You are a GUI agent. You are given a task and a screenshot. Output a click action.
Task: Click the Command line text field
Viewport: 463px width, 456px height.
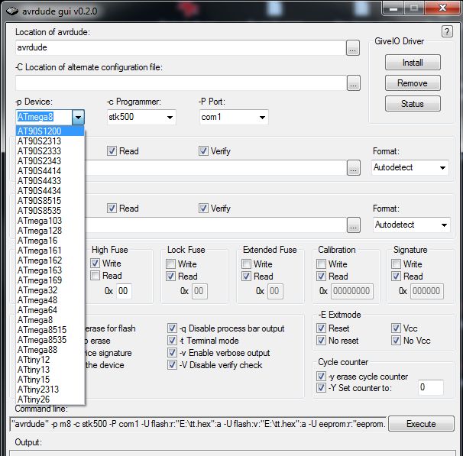(x=198, y=424)
